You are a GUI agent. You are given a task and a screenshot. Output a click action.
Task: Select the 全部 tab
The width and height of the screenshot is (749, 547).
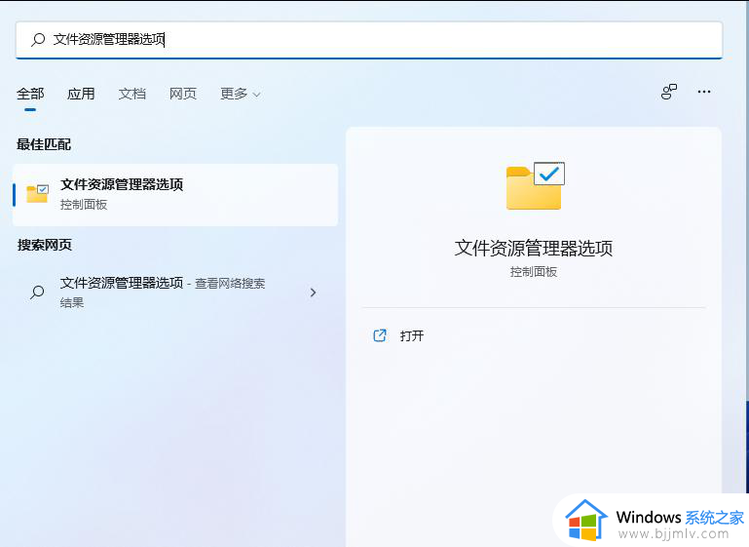point(30,94)
